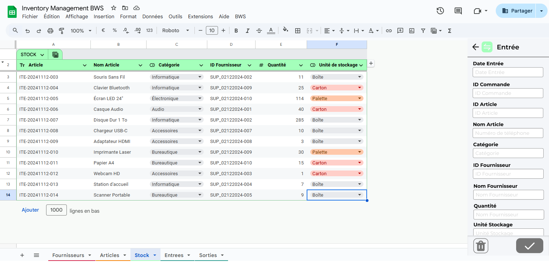Open the Roboto font dropdown
The image size is (549, 262).
click(x=175, y=31)
